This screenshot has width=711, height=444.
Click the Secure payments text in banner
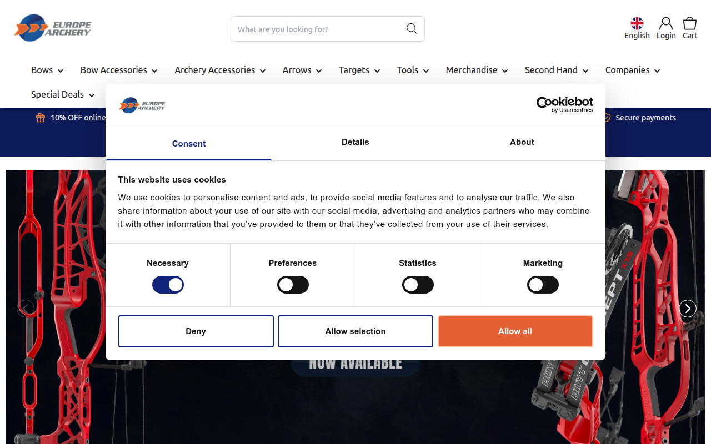tap(646, 118)
